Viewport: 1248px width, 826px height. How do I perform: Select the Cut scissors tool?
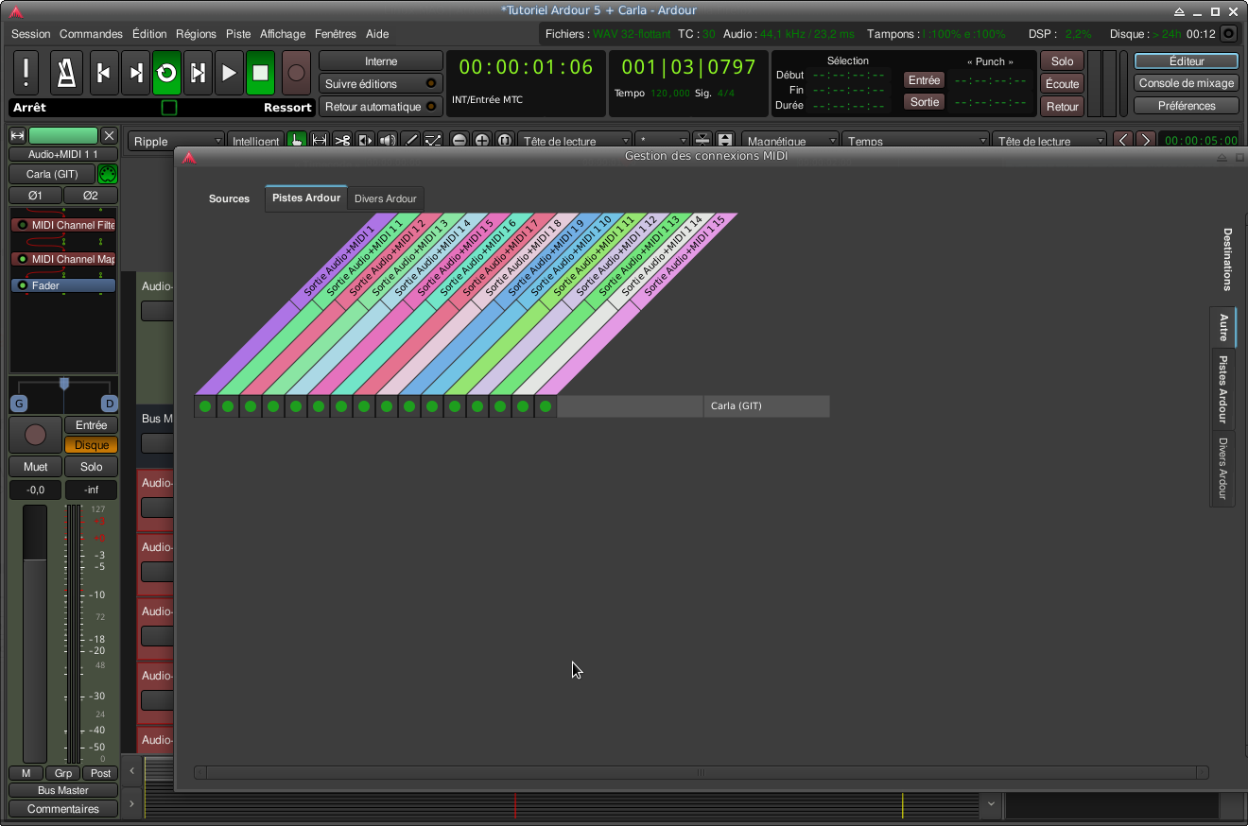(x=342, y=141)
